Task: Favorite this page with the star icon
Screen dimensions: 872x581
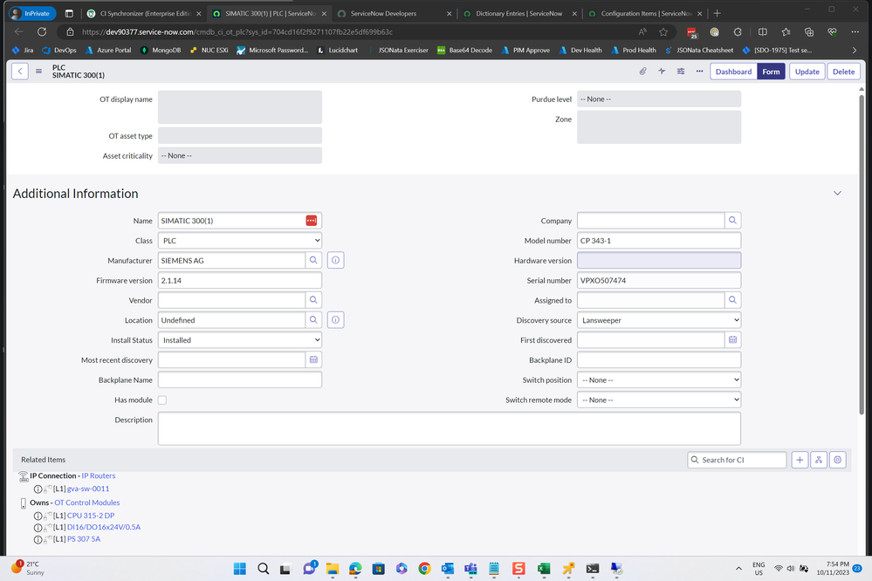Action: [x=663, y=31]
